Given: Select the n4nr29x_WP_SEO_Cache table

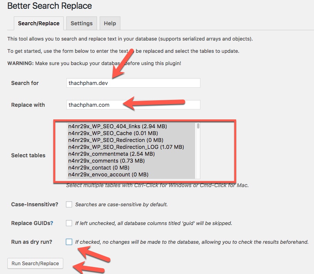Looking at the screenshot, I should pos(113,133).
